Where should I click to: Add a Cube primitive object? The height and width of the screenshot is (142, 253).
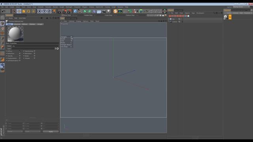75,11
